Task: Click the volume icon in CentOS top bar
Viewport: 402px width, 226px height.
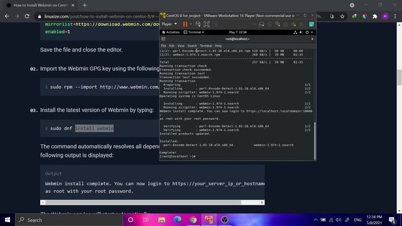Action: [x=301, y=32]
